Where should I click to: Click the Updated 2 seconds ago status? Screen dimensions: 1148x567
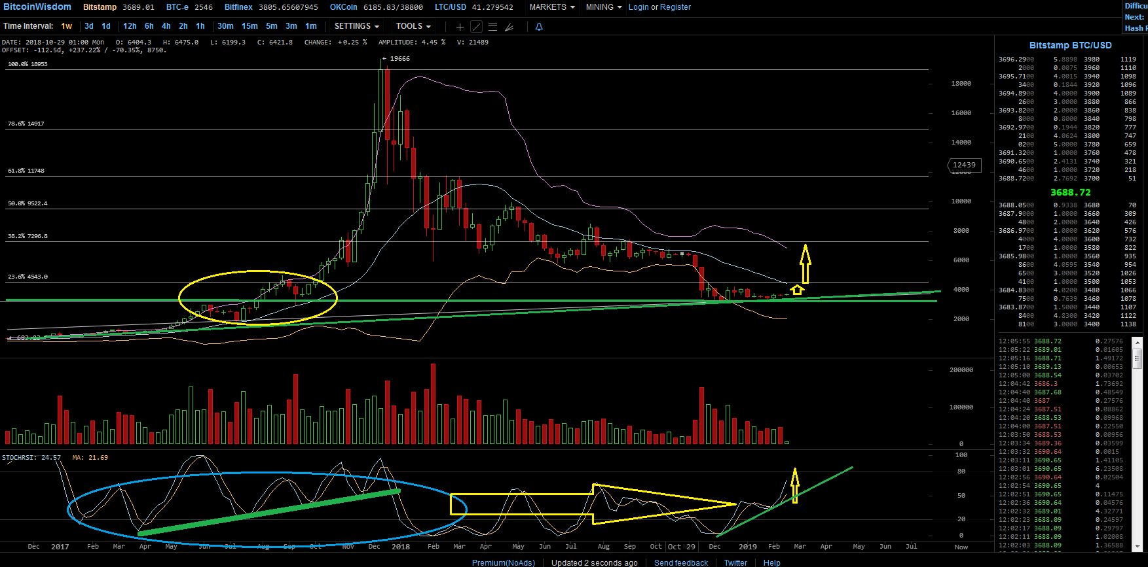pos(595,562)
